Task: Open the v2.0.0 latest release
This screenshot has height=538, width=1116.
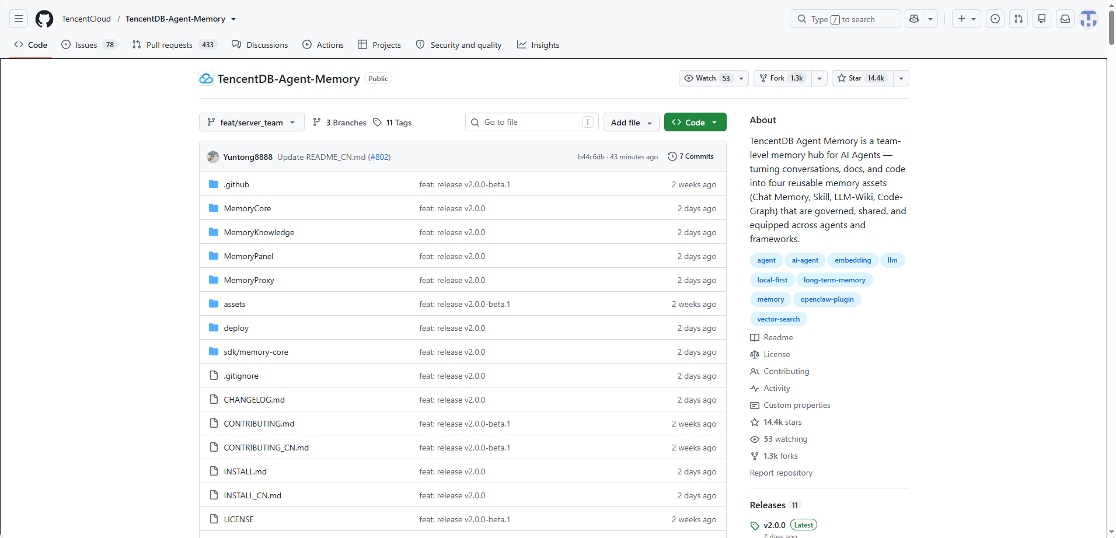Action: [775, 525]
